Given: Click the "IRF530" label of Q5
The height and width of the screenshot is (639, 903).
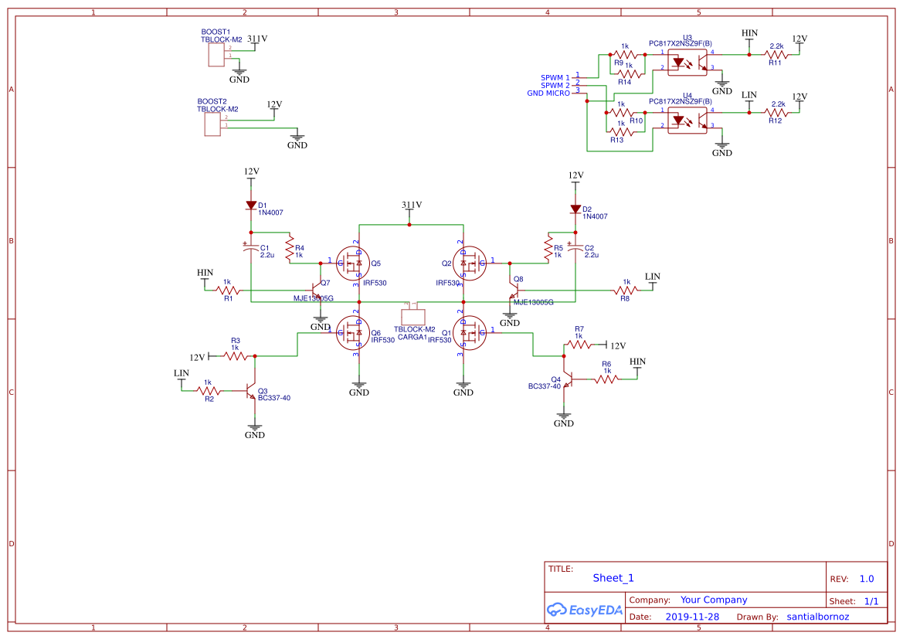Looking at the screenshot, I should [x=375, y=283].
